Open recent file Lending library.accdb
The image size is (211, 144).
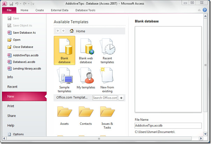click(24, 68)
